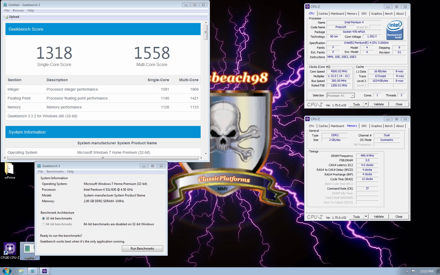Click Core Voltage value 1.592 V
Viewport: 440px width, 275px height.
(x=372, y=37)
